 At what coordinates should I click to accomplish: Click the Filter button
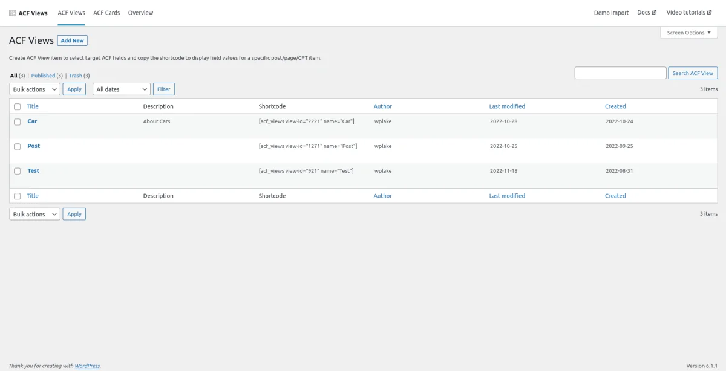pyautogui.click(x=164, y=89)
